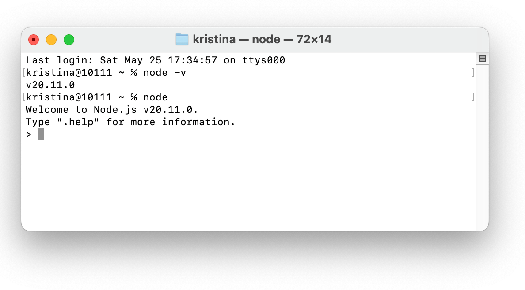Click left bracket mark beside second prompt
The width and height of the screenshot is (525, 290).
tap(23, 97)
